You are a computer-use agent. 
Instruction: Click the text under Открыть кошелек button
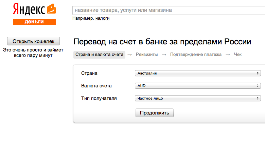[x=33, y=52]
